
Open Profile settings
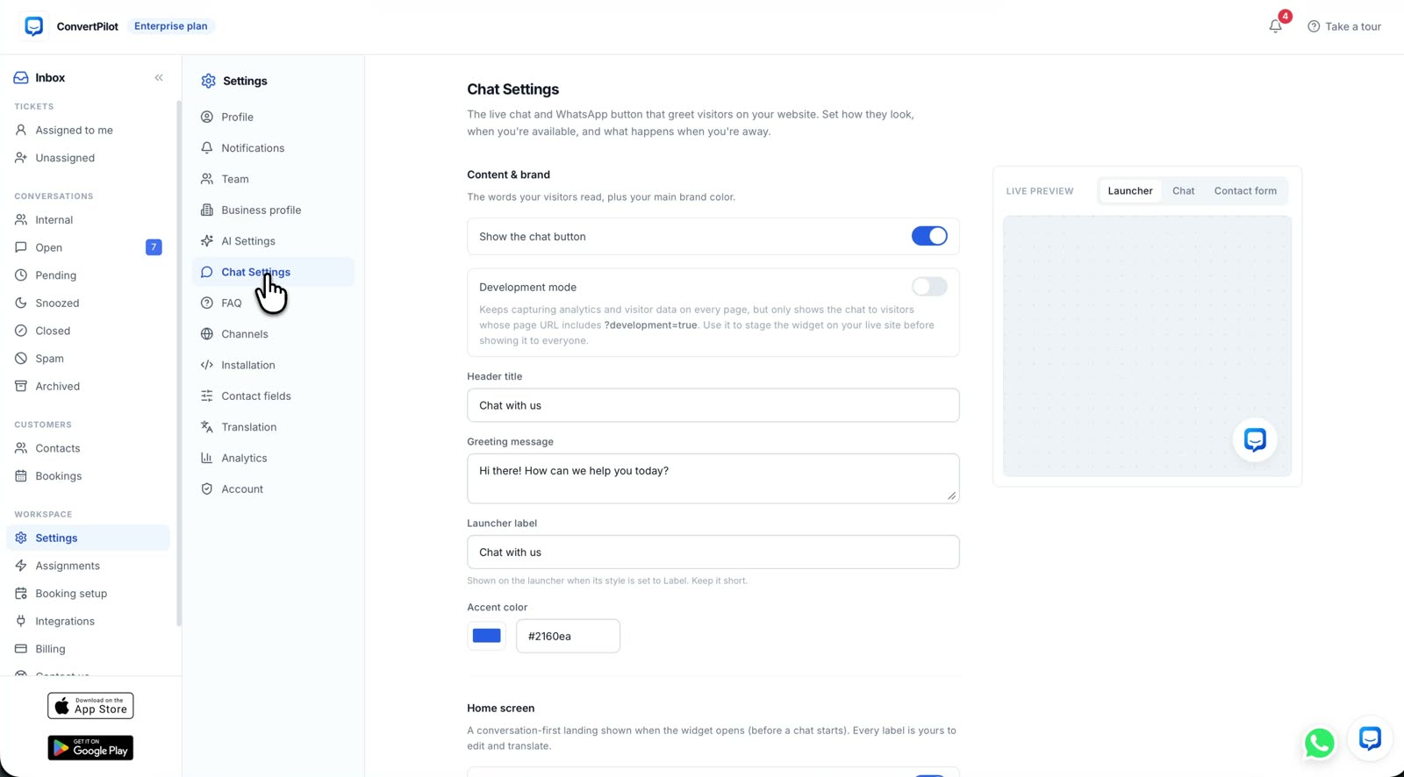click(x=273, y=117)
